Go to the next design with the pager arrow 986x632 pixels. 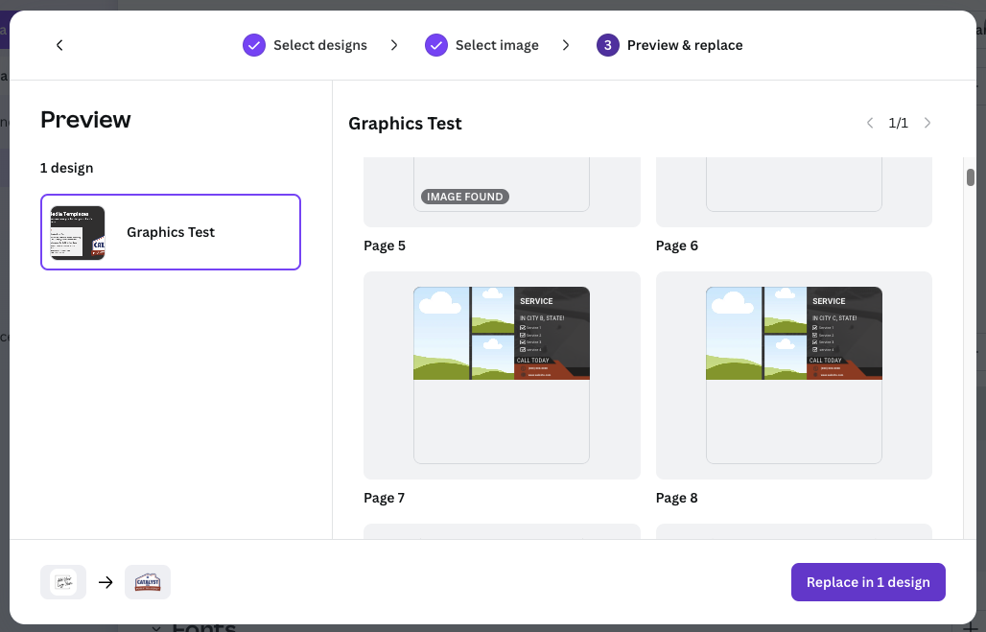927,123
